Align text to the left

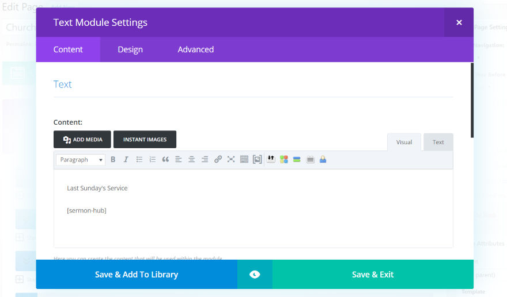[179, 160]
